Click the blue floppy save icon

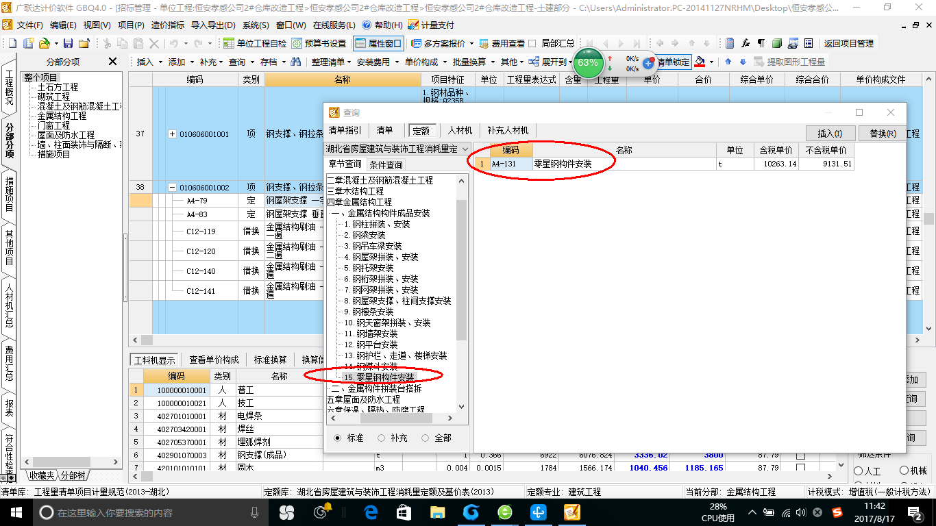[69, 43]
